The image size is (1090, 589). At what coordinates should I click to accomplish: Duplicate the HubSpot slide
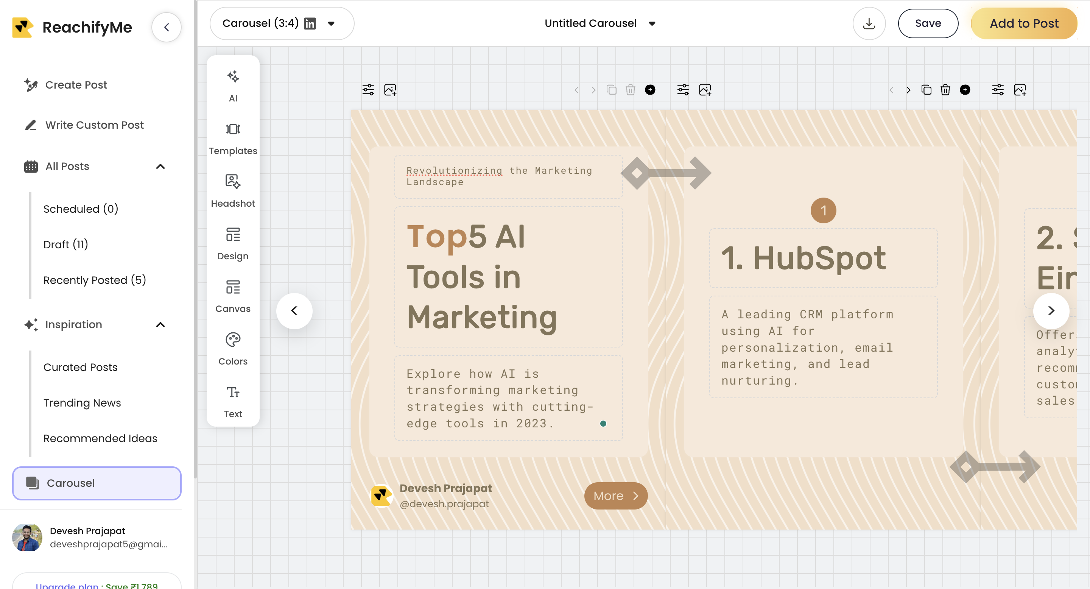(612, 90)
